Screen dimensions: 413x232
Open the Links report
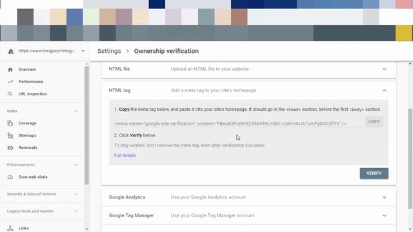point(23,228)
